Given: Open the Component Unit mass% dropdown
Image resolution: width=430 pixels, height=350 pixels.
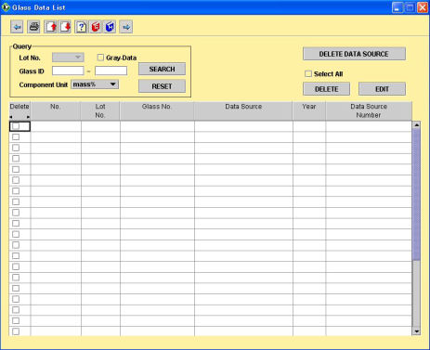Looking at the screenshot, I should pos(95,84).
